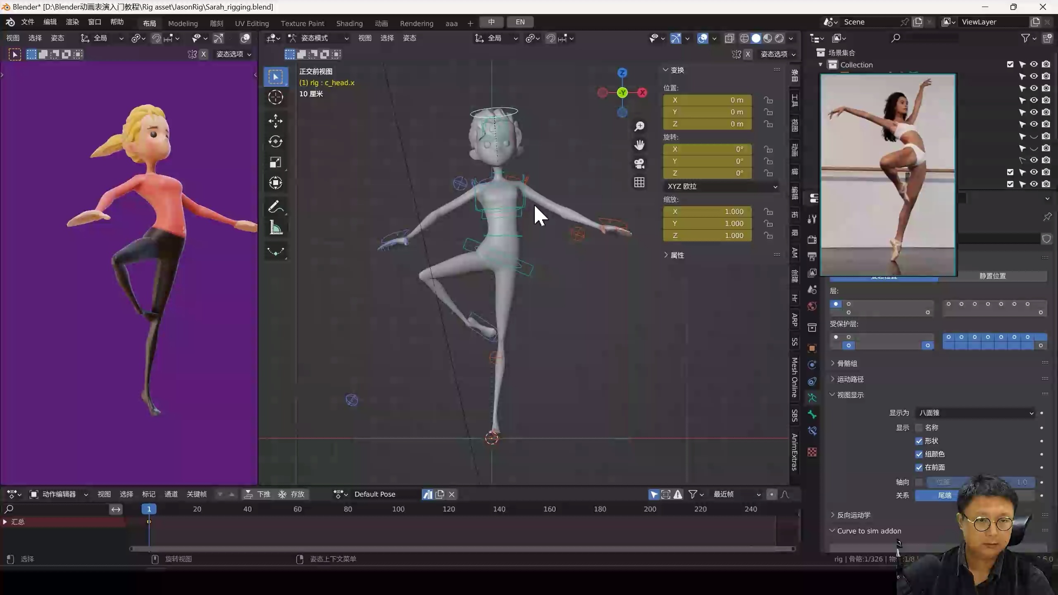Screen dimensions: 1058x595
Task: Expand the 骨骼组 panel
Action: point(847,363)
